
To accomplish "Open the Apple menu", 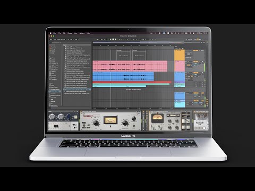I will pyautogui.click(x=50, y=33).
